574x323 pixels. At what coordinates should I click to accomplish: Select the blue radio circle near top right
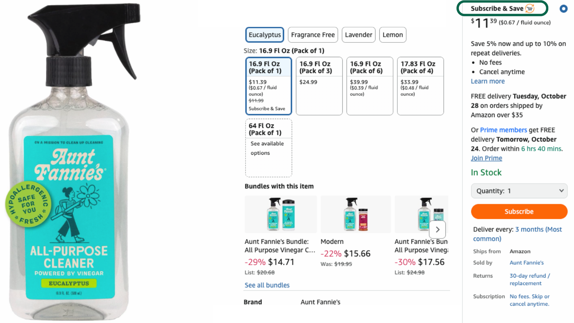564,9
